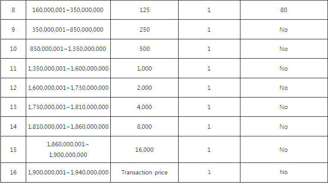
Task: Click the row number 12 cell
Action: [13, 88]
